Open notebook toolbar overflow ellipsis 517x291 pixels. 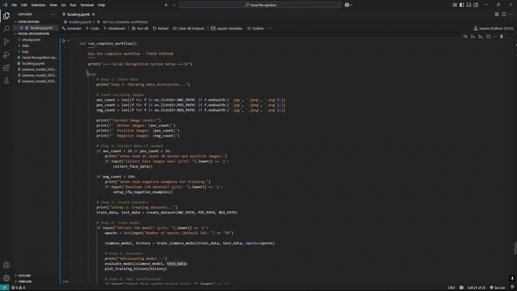pyautogui.click(x=269, y=28)
